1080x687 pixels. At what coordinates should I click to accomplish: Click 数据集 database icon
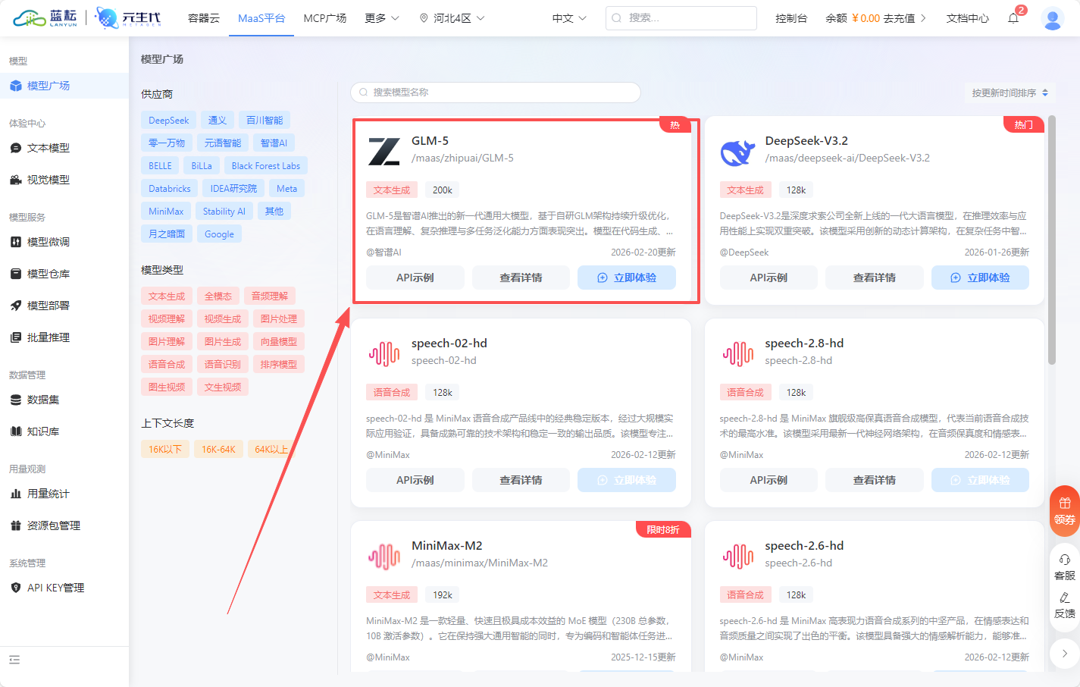(16, 400)
